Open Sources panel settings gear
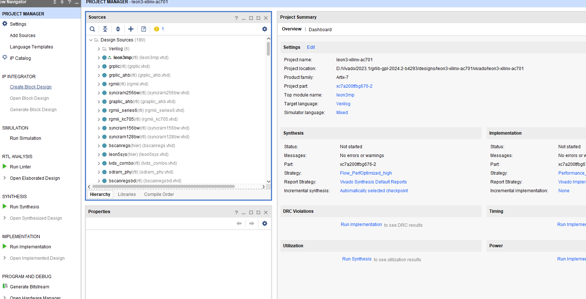Viewport: 586px width, 299px height. [x=265, y=29]
